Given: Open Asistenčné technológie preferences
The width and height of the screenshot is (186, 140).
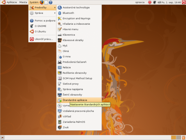Looking at the screenshot, I should point(79,8).
